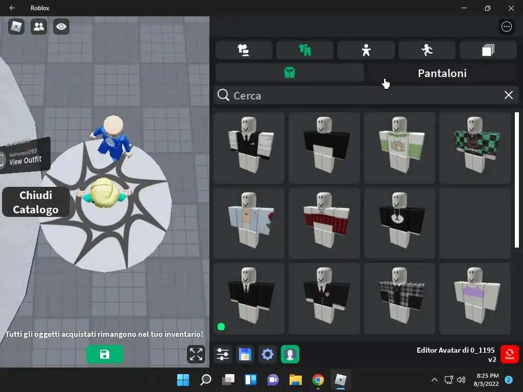The width and height of the screenshot is (523, 392).
Task: Pick the green and white graphic shirt
Action: pyautogui.click(x=399, y=148)
